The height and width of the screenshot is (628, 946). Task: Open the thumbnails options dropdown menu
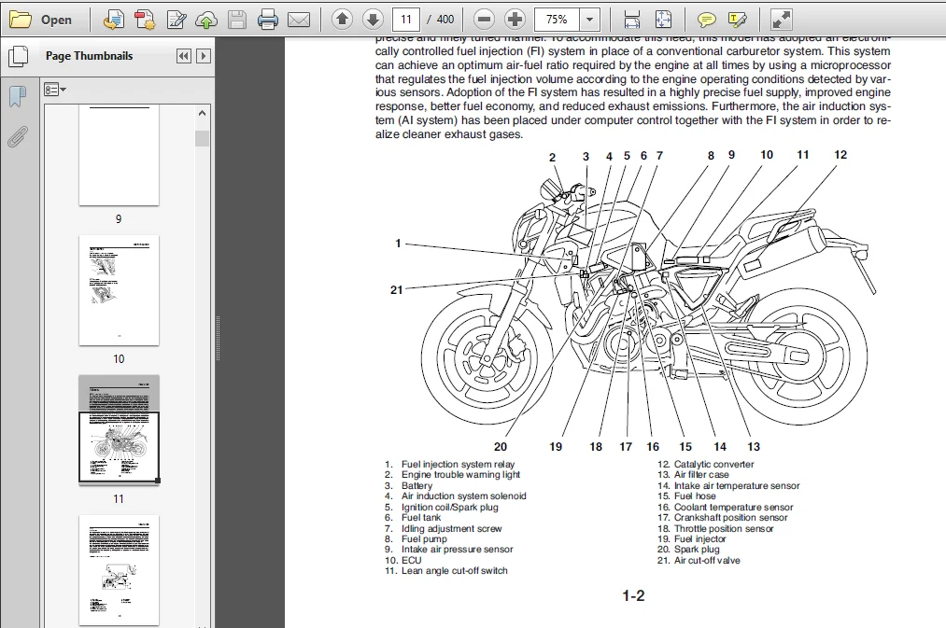pyautogui.click(x=54, y=90)
